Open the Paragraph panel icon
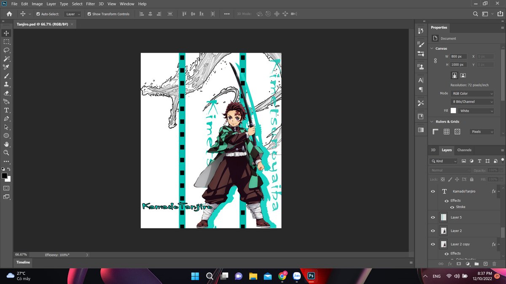The height and width of the screenshot is (284, 506). pos(420,90)
